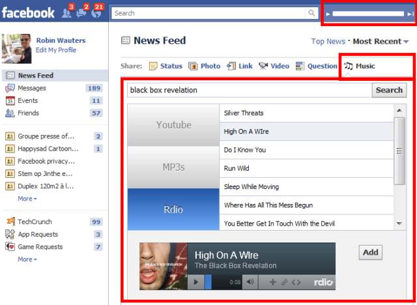
Task: Select the Music share tab
Action: click(x=359, y=66)
